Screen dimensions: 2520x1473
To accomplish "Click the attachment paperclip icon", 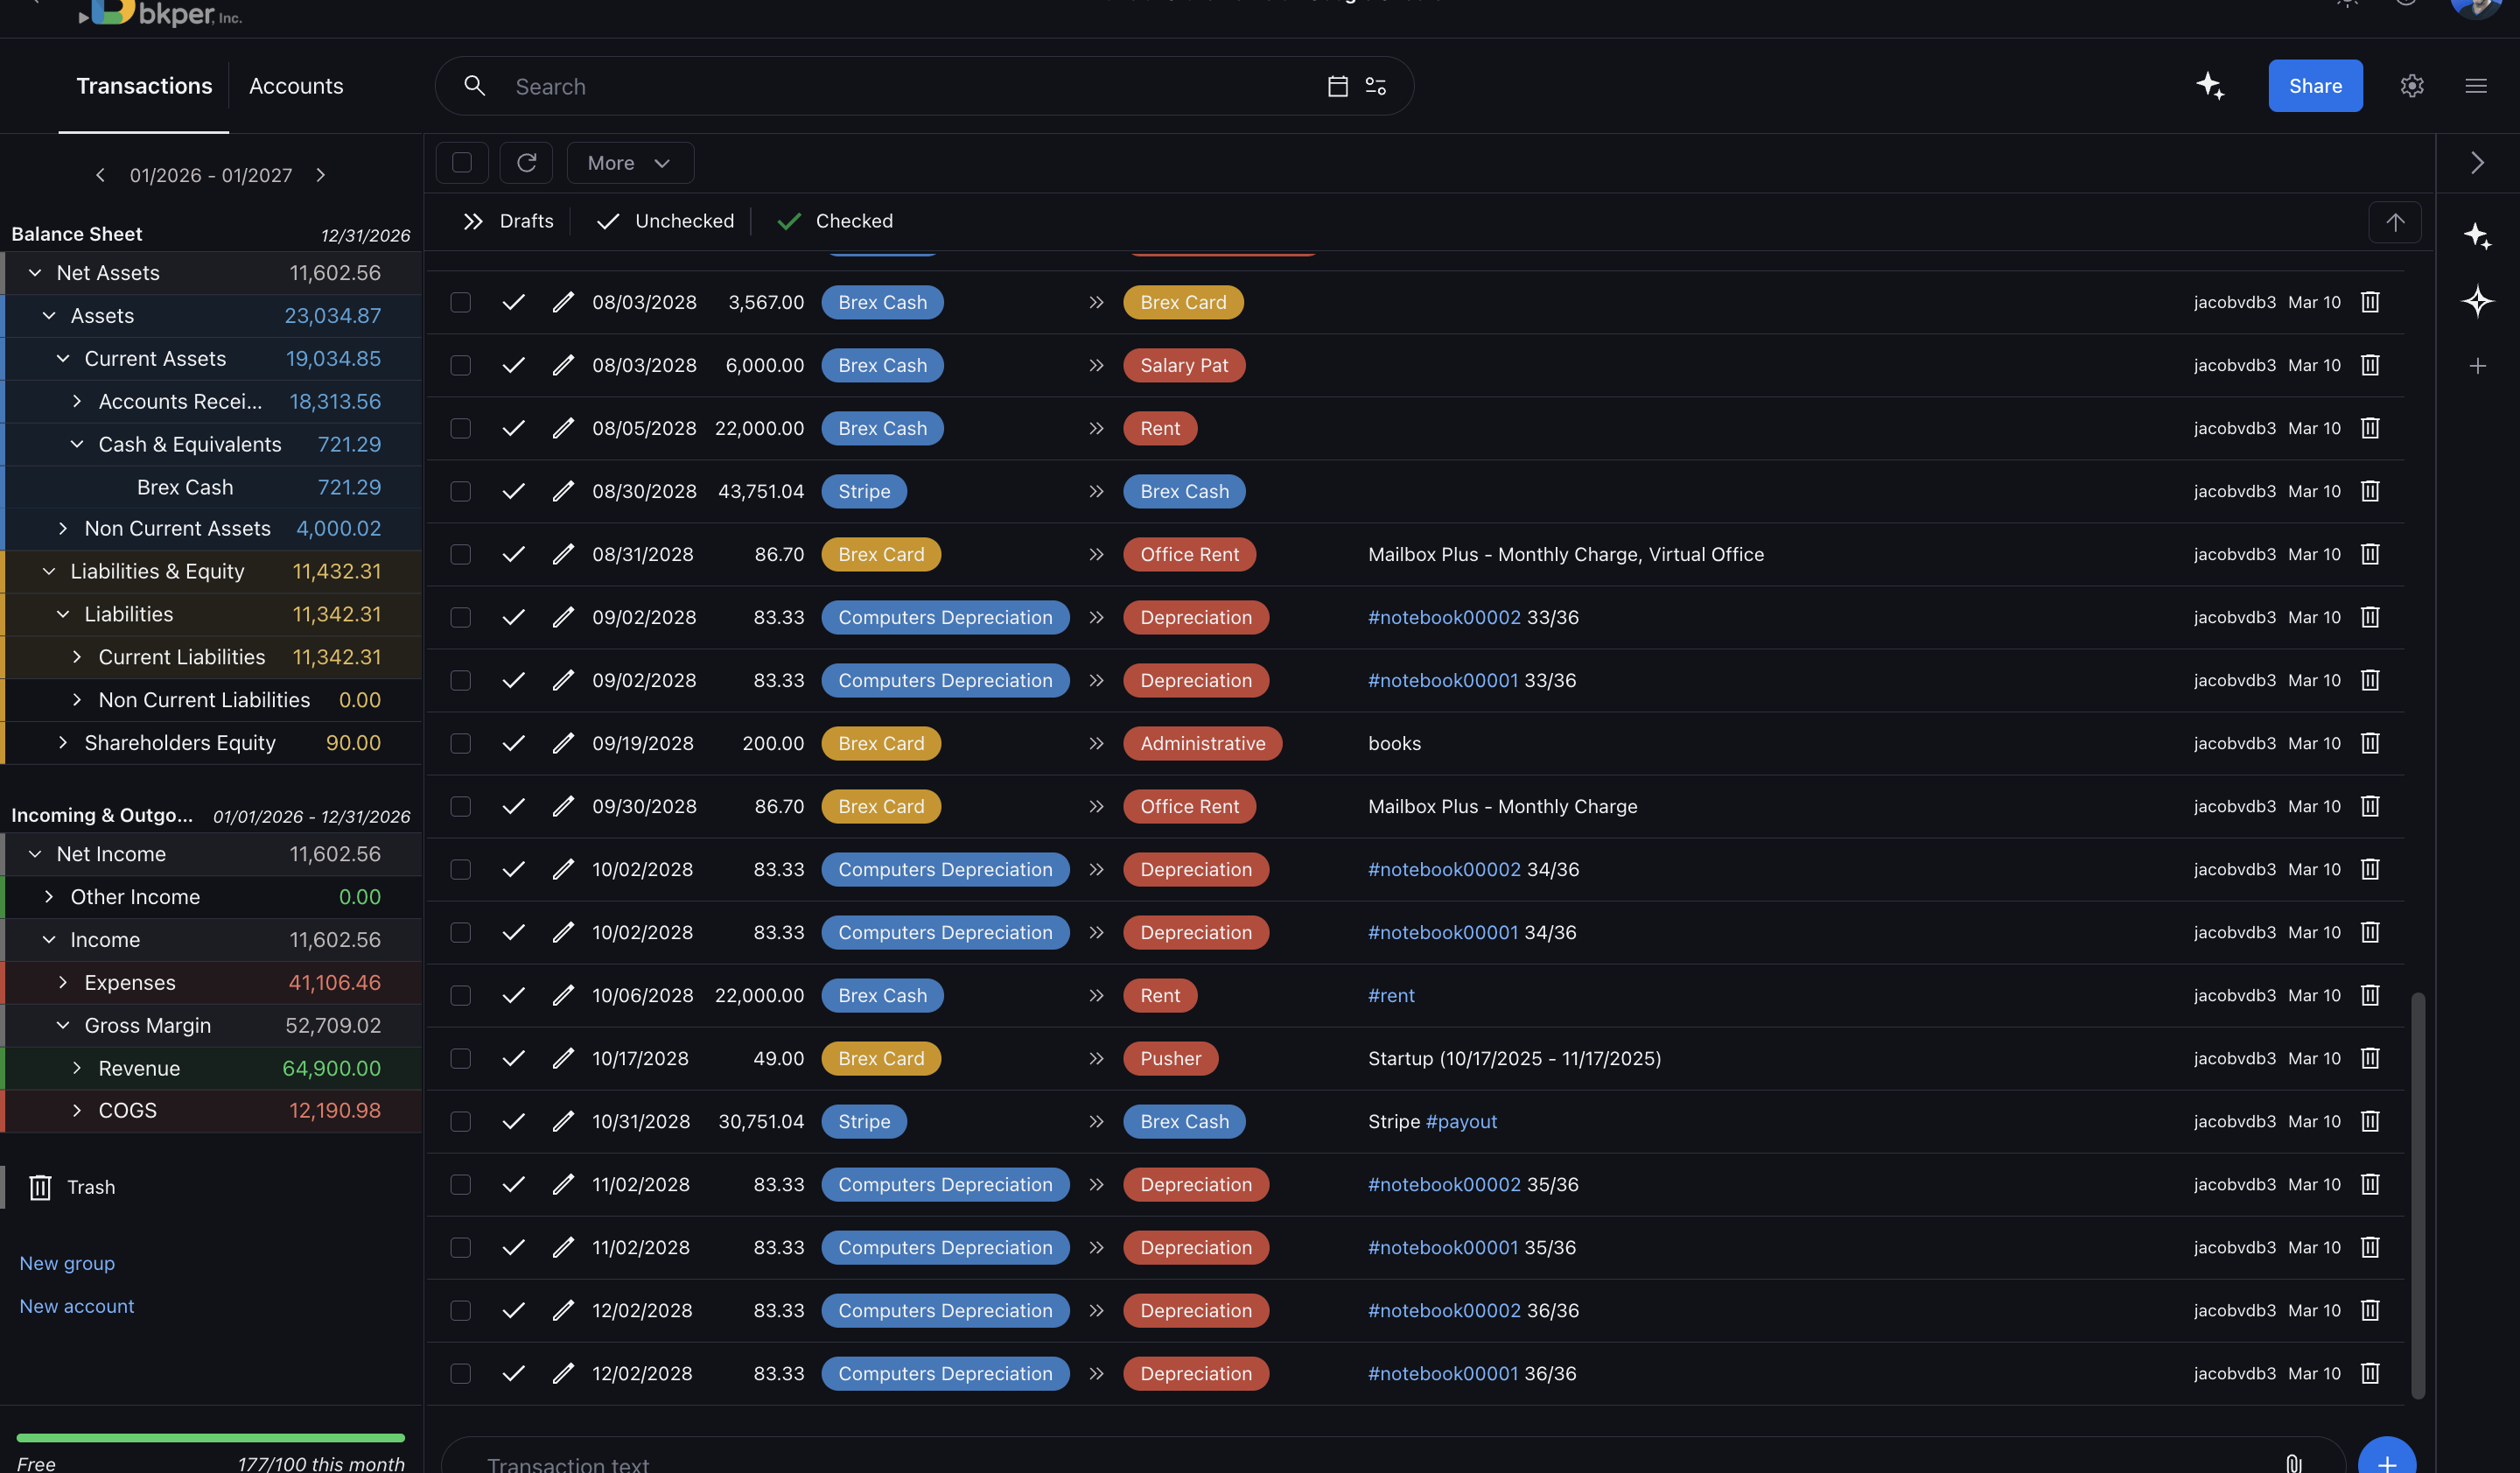I will (2294, 1463).
